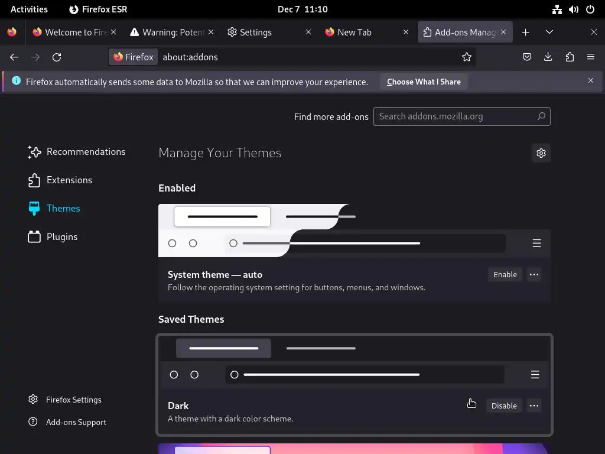The height and width of the screenshot is (454, 605).
Task: Go back with the back arrow
Action: (x=14, y=57)
